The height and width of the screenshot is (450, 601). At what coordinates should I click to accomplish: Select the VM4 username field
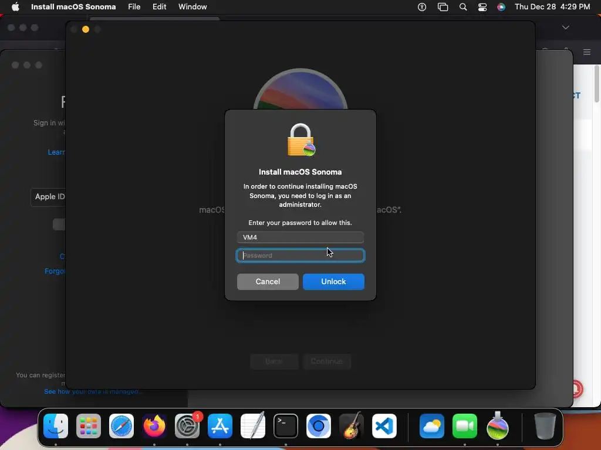click(300, 237)
